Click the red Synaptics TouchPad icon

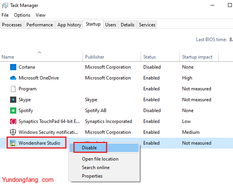[x=13, y=121]
